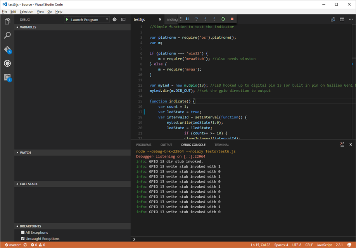Open the Extensions view in activity bar
The width and height of the screenshot is (356, 248).
(7, 77)
